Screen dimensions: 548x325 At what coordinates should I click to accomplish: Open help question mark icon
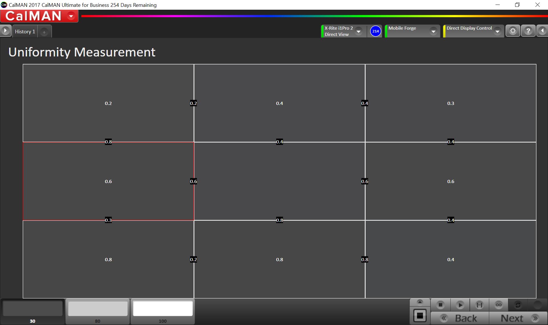(528, 31)
